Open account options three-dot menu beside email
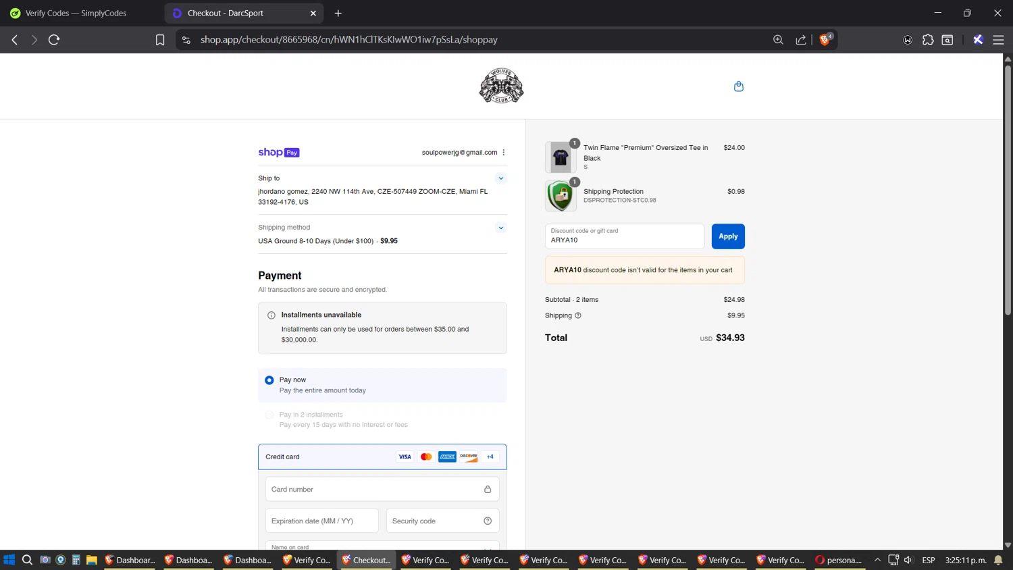This screenshot has width=1013, height=570. 504,153
